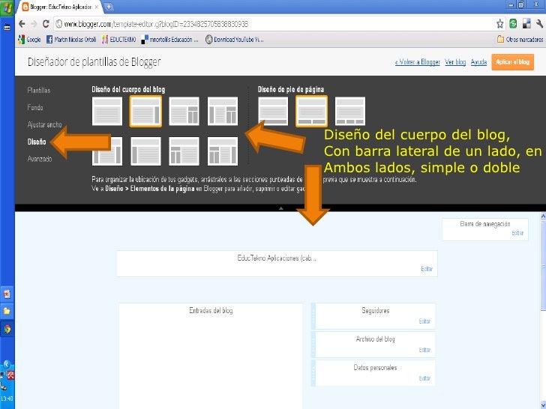Choose single-column footer layout

273,112
